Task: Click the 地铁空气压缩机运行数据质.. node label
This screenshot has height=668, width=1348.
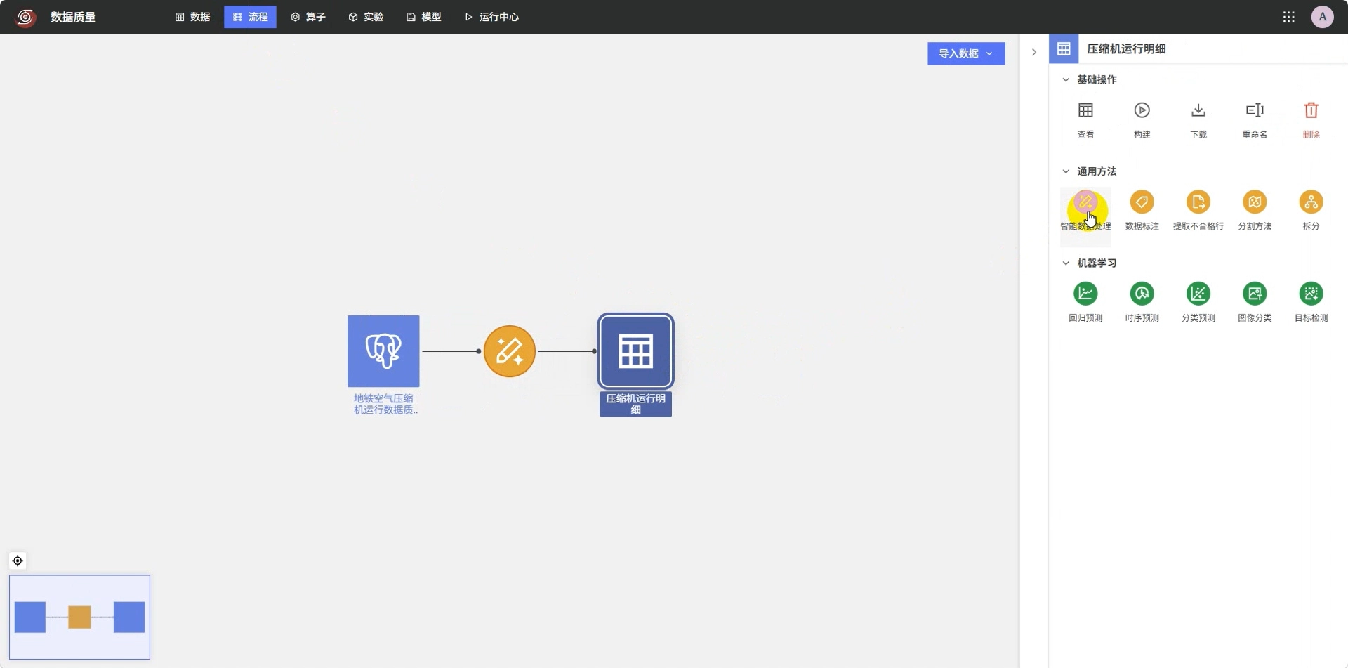Action: click(385, 404)
